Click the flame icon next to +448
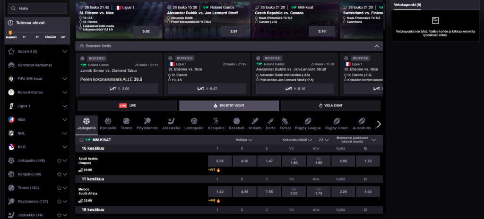 pos(218,201)
